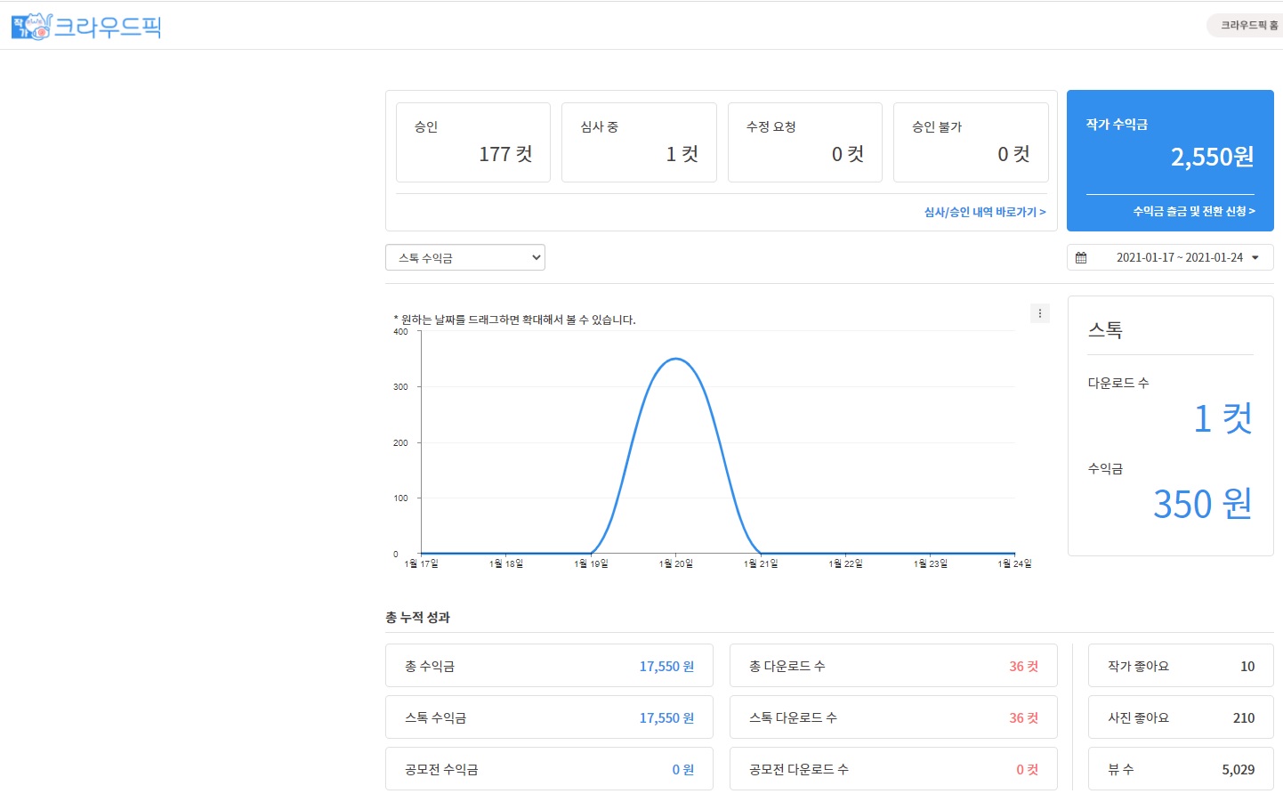Click the 1월 21일 axis label
The width and height of the screenshot is (1283, 810).
click(x=761, y=563)
